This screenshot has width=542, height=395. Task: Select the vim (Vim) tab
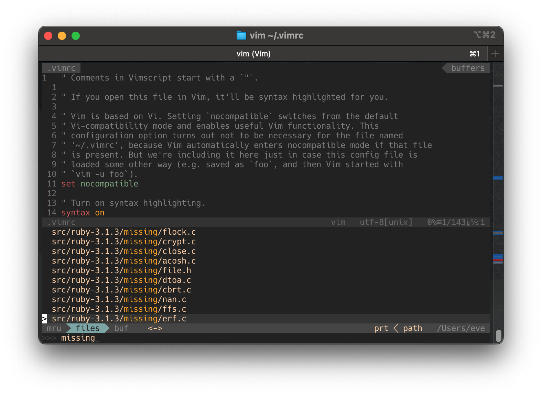tap(253, 54)
